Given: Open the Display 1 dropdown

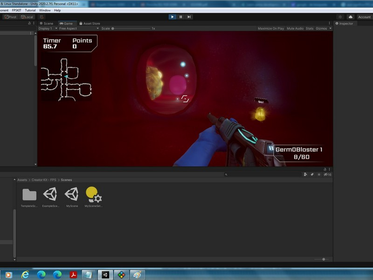Looking at the screenshot, I should [47, 28].
